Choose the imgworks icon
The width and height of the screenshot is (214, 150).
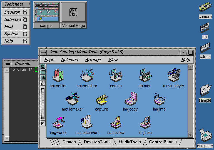[58, 122]
